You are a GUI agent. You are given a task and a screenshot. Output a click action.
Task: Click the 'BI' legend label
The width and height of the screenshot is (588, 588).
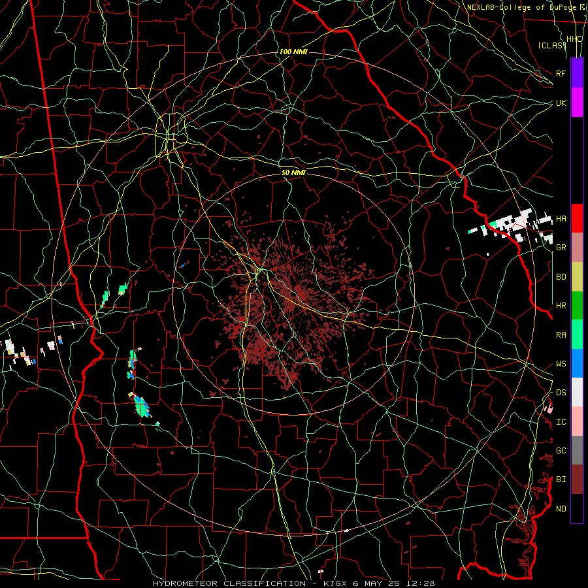[561, 480]
